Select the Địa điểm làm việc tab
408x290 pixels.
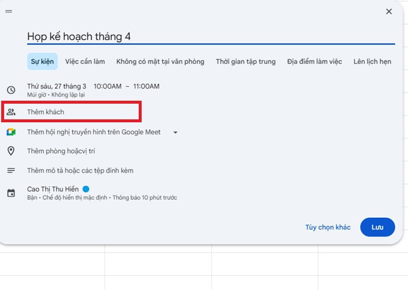[314, 61]
